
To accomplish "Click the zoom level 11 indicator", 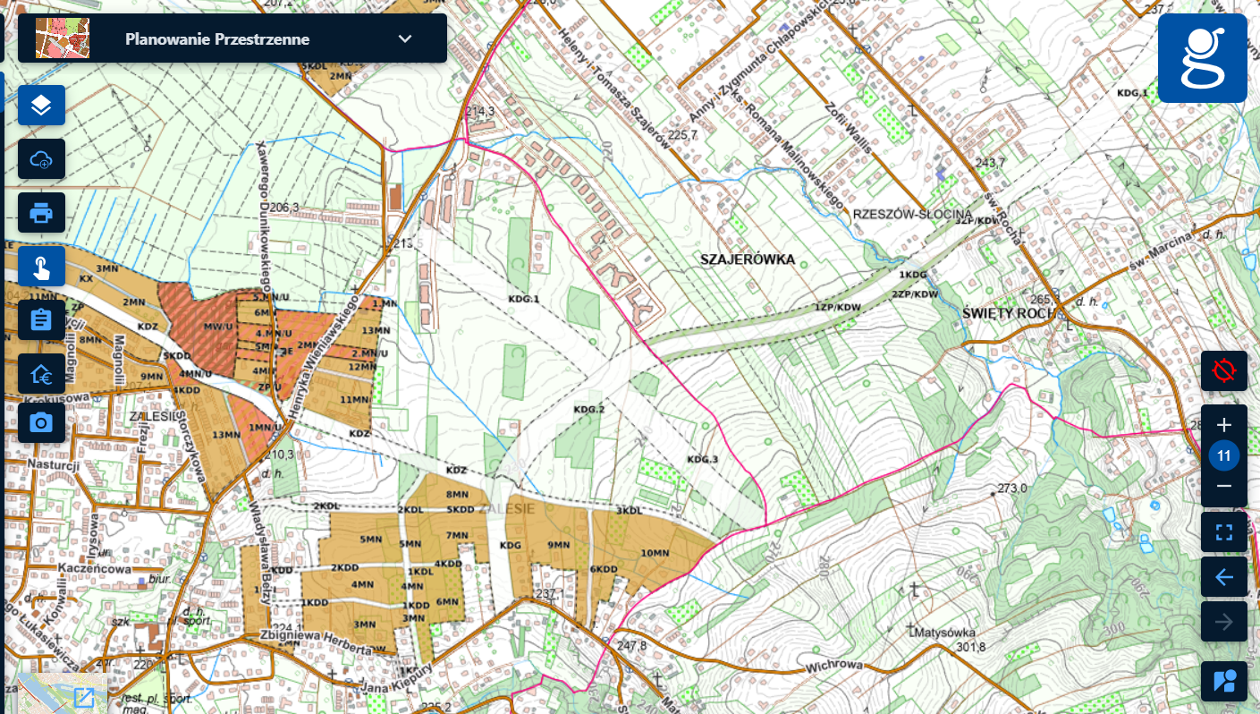I will point(1224,456).
